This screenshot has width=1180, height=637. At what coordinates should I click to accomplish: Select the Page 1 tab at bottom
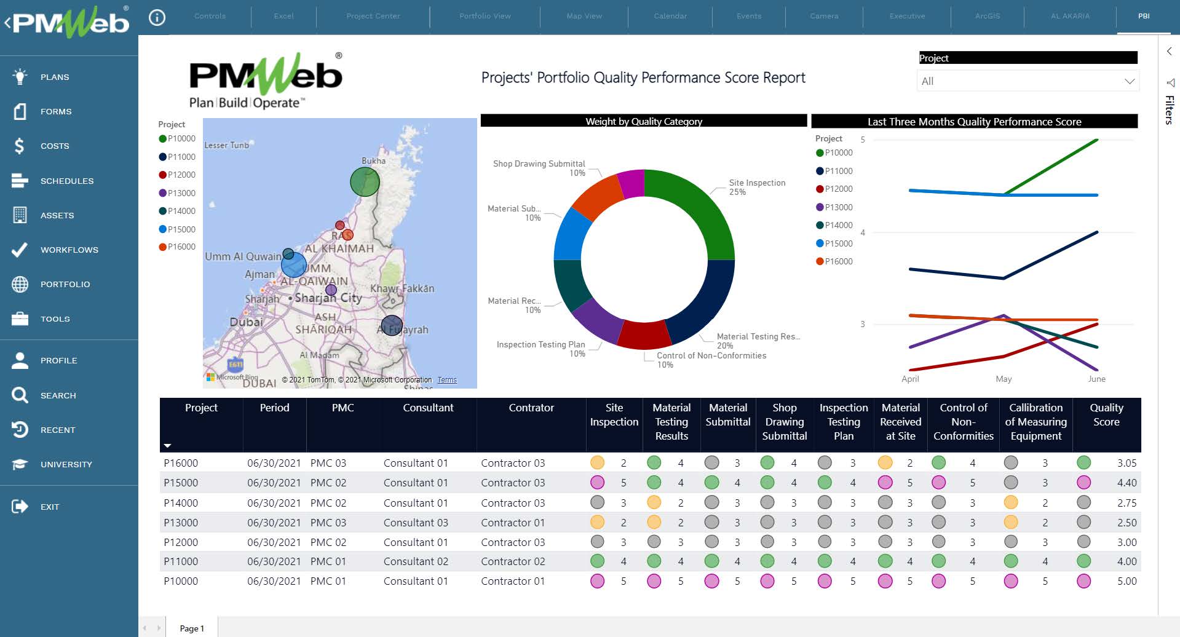click(x=191, y=628)
